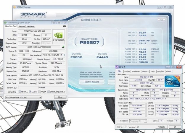Click the Multiplier x 24.0 value

pyautogui.click(x=137, y=108)
